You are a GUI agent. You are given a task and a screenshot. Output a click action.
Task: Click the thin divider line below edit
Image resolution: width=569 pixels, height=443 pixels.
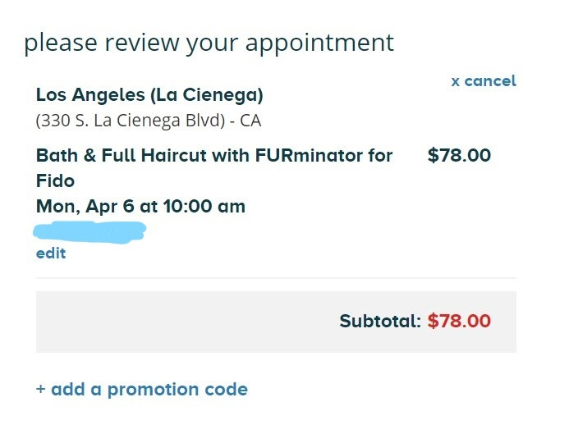tap(276, 278)
